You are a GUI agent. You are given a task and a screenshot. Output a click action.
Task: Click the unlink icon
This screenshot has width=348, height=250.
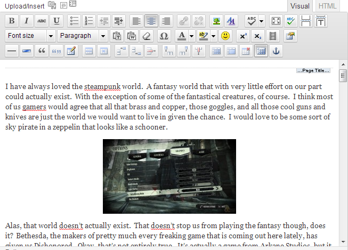(199, 21)
